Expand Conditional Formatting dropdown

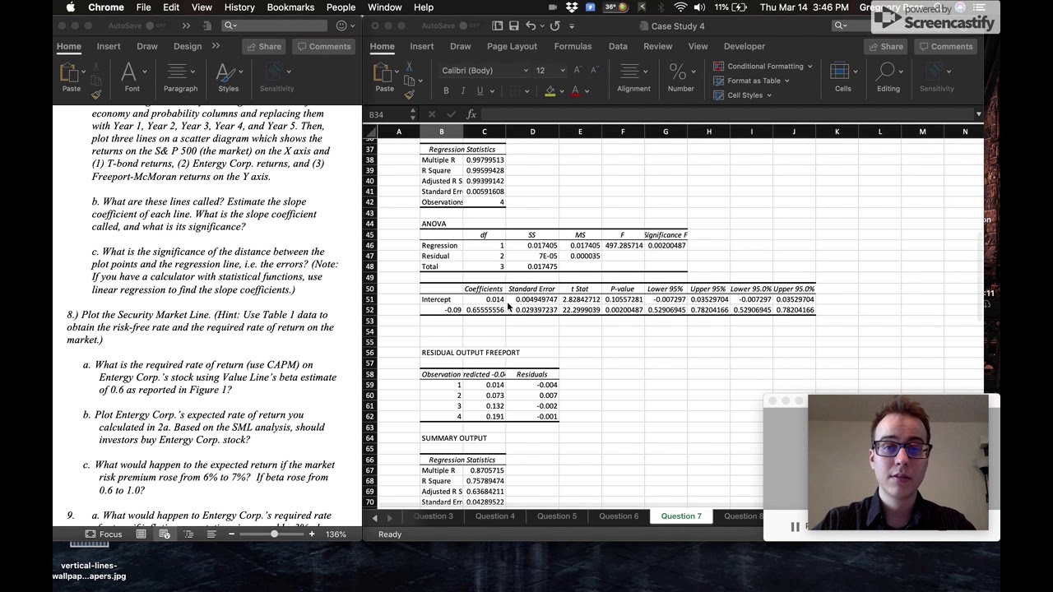click(x=809, y=67)
